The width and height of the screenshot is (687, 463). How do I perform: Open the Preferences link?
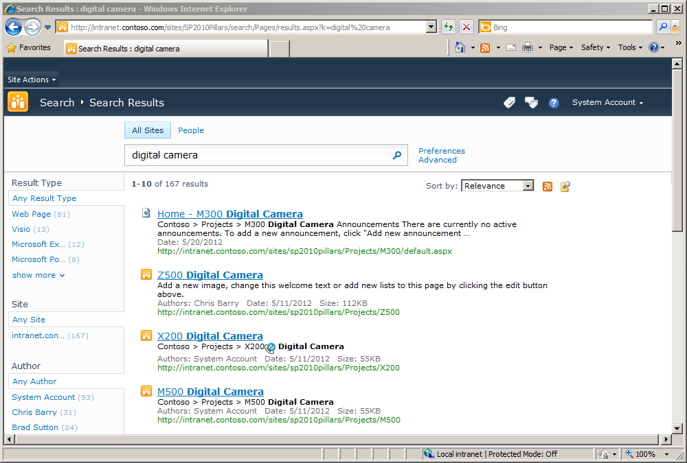442,151
